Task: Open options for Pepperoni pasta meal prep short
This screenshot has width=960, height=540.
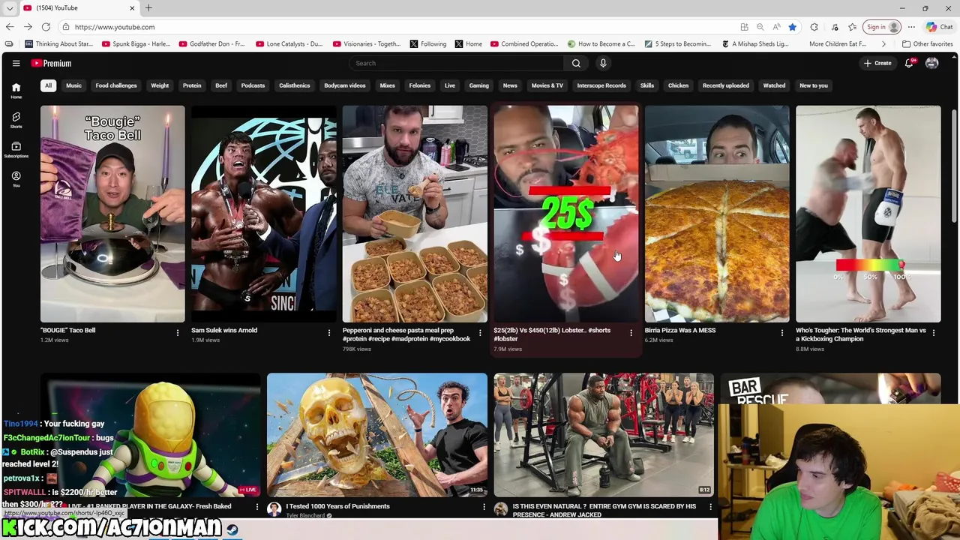Action: [480, 333]
